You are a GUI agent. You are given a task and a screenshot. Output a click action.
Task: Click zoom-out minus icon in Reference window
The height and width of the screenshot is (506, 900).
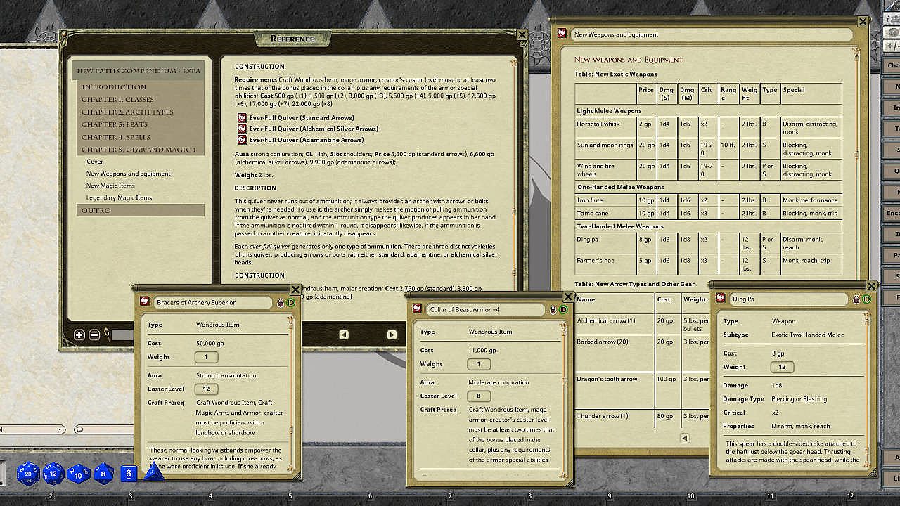pyautogui.click(x=94, y=335)
